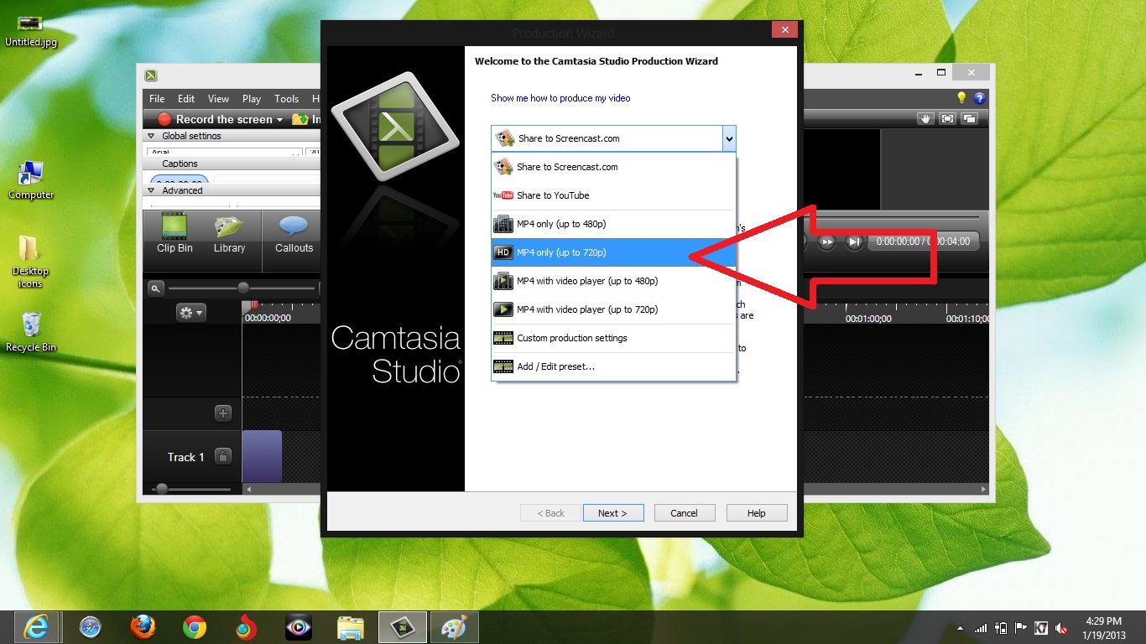Open Camtasia View menu
The width and height of the screenshot is (1146, 644).
pos(218,98)
